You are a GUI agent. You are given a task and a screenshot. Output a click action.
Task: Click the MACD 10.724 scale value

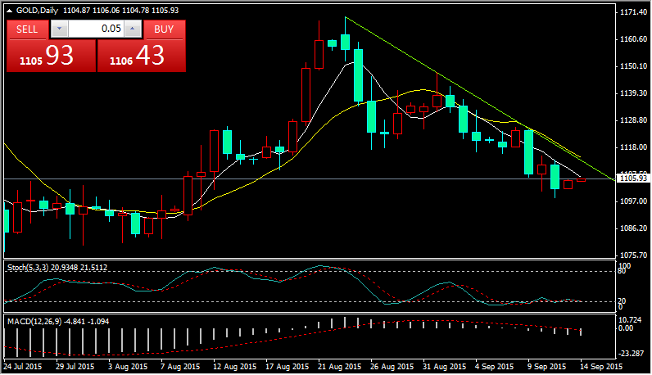coord(631,319)
